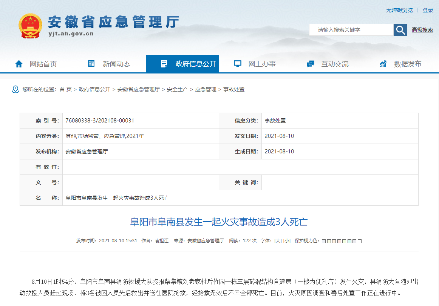Click the 索 引 号 label cell

[41, 121]
